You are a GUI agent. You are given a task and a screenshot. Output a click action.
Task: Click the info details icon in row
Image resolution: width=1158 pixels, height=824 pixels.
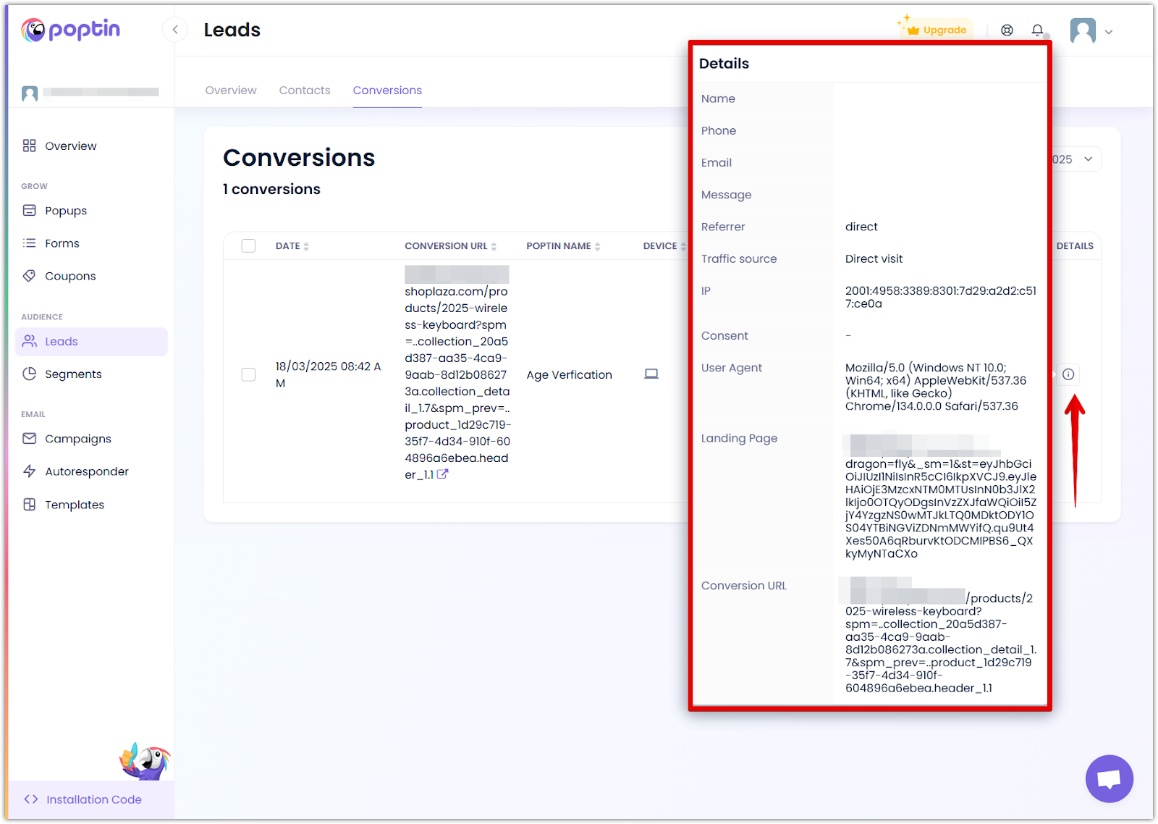pos(1068,374)
